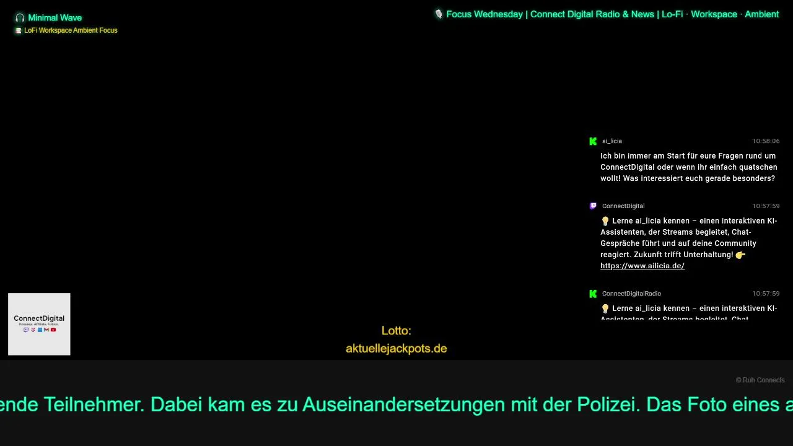Screen dimensions: 793x446
Task: Click the ConnectDigital logo thumbnail
Action: click(39, 324)
